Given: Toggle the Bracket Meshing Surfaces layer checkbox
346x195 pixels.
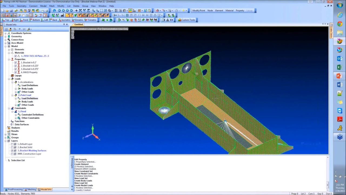Looking at the screenshot, I should click(x=12, y=151).
